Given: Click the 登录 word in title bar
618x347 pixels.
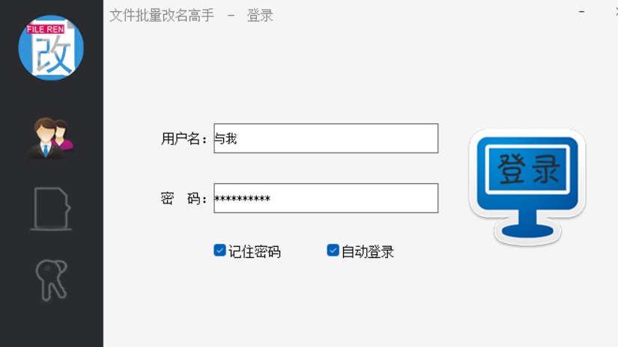Looking at the screenshot, I should coord(260,16).
